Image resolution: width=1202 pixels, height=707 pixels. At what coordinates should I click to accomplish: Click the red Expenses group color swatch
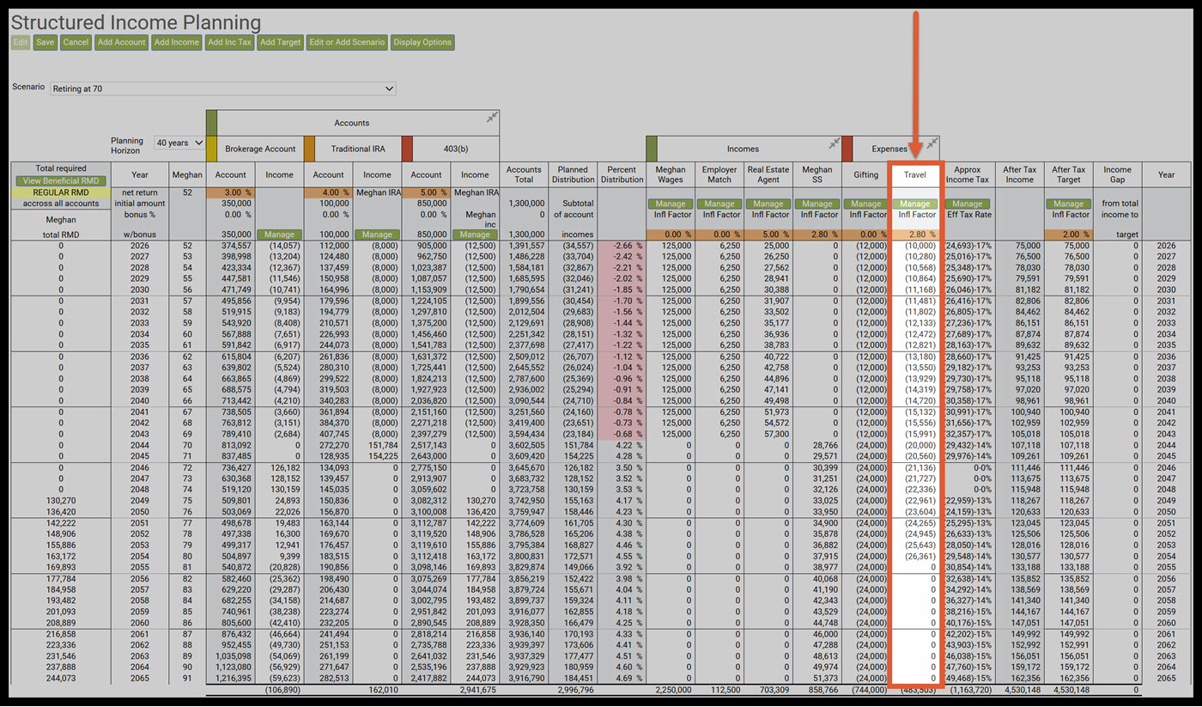click(x=847, y=149)
